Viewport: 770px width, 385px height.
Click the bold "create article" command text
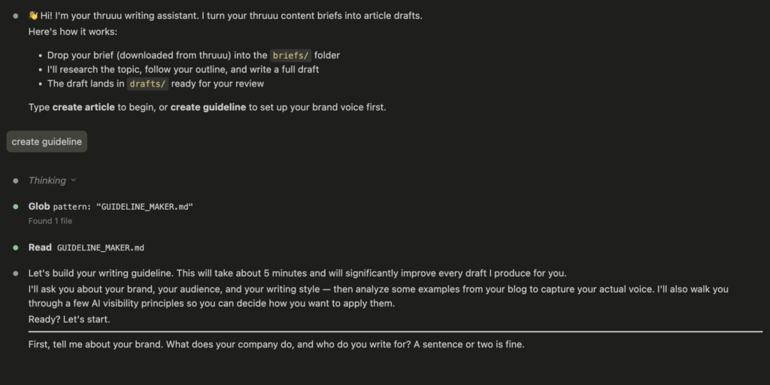[x=83, y=107]
